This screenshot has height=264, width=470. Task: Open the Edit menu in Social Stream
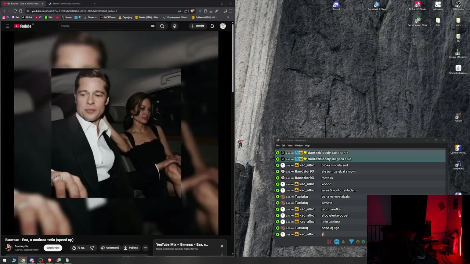click(283, 146)
